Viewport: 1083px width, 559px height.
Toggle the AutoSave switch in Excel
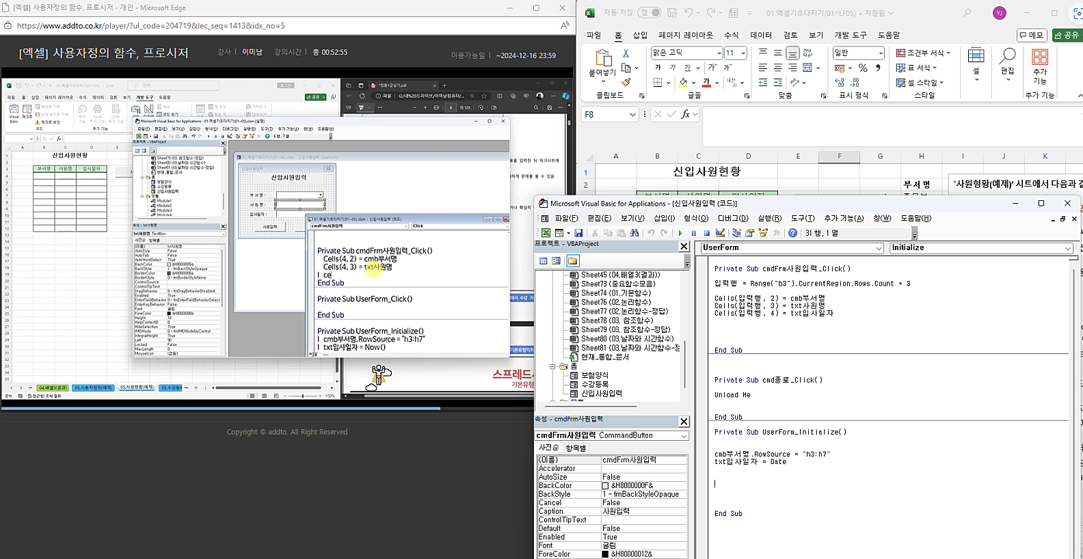[650, 12]
